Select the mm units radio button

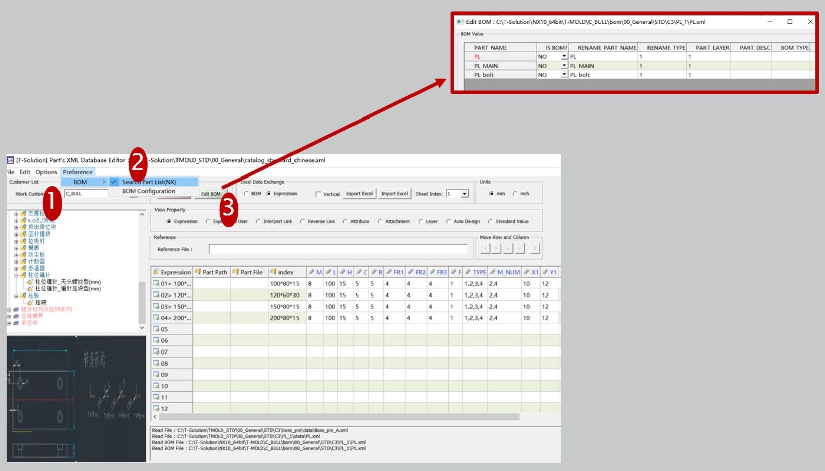[492, 194]
